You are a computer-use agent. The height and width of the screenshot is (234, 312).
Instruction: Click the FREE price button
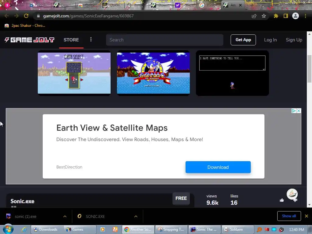click(181, 198)
